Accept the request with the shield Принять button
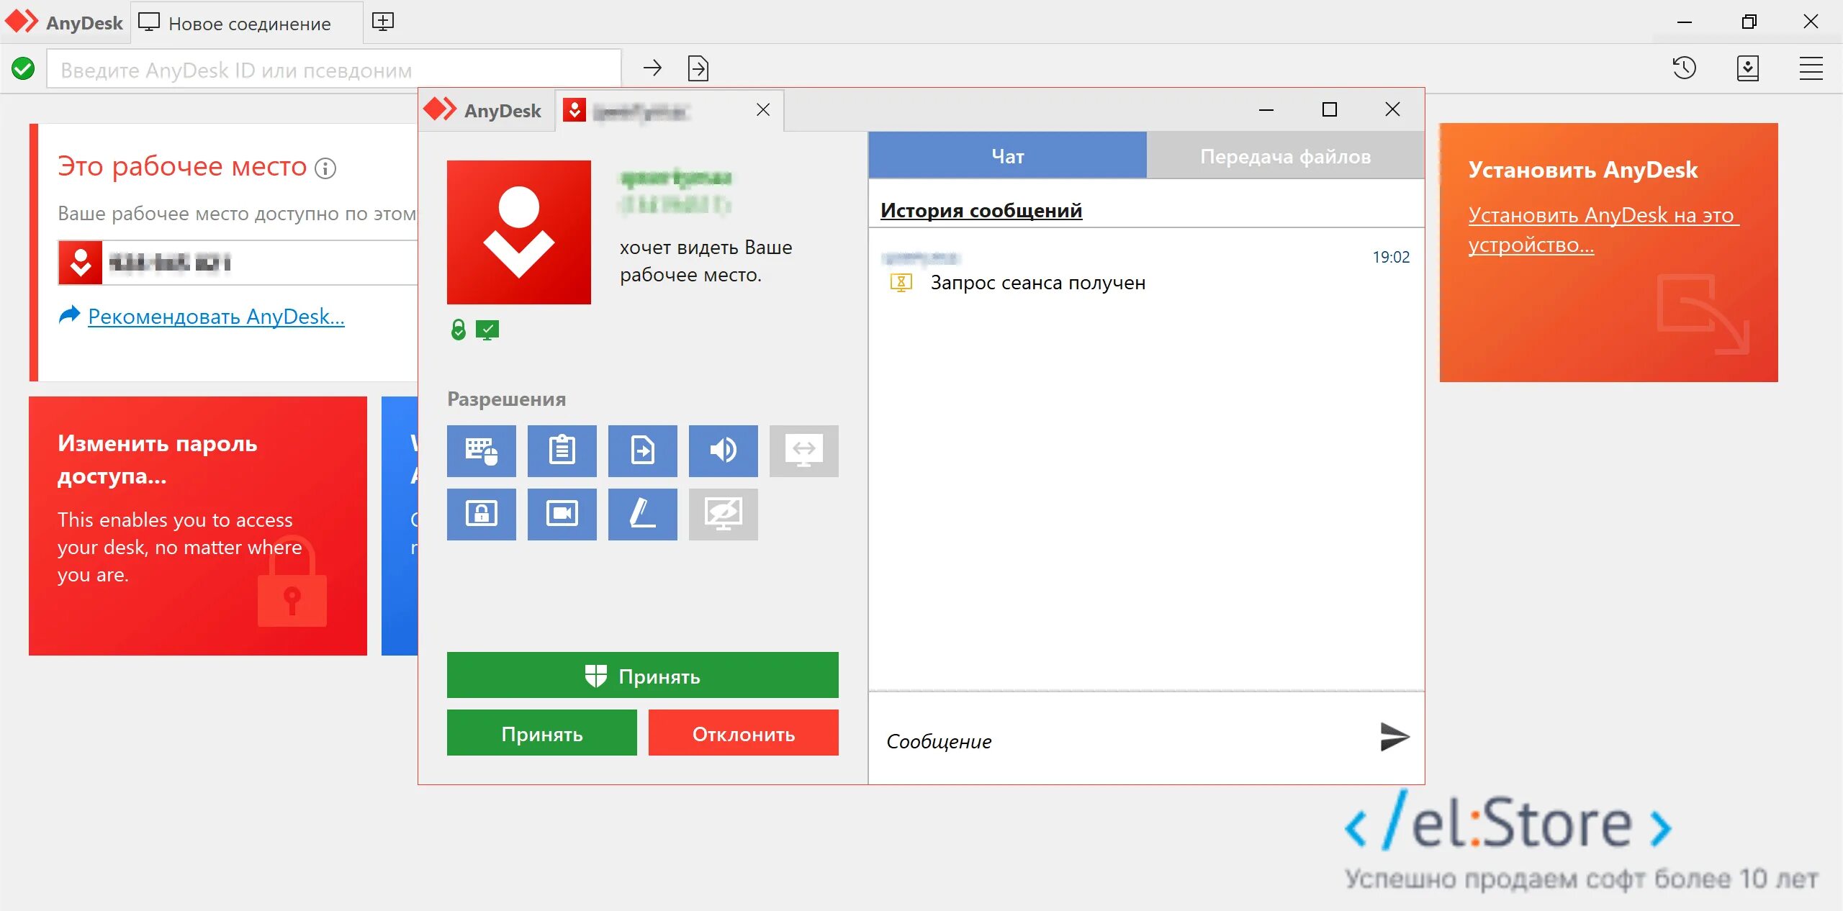 click(642, 676)
